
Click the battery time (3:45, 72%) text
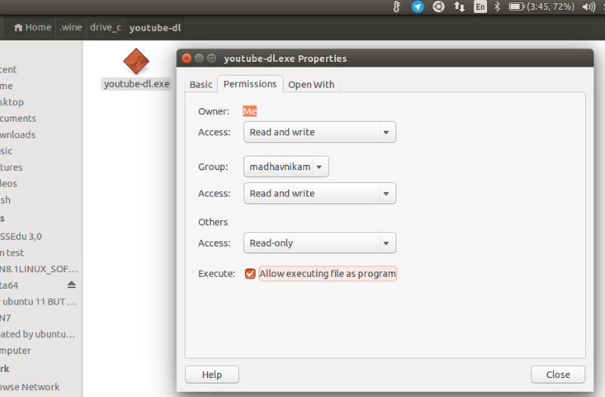point(551,7)
